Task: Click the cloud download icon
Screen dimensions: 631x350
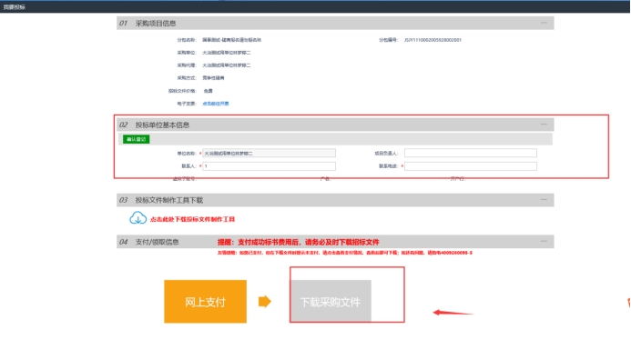Action: 137,218
